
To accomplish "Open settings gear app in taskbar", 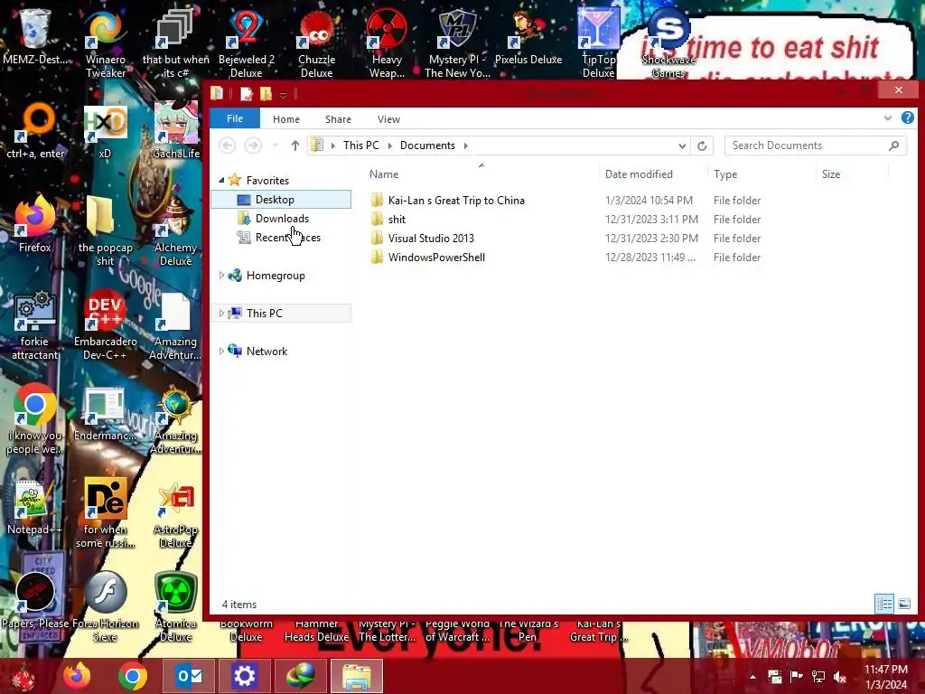I will 244,676.
